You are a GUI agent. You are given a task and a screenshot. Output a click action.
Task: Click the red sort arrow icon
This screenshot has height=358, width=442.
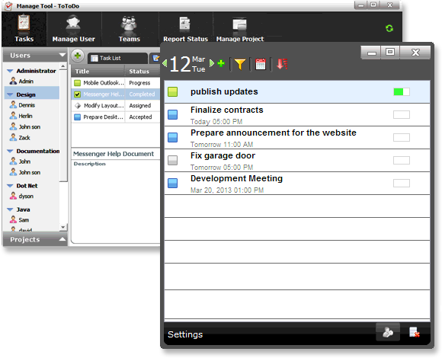[x=282, y=64]
